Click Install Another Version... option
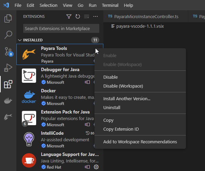The height and width of the screenshot is (171, 205). coord(127,99)
